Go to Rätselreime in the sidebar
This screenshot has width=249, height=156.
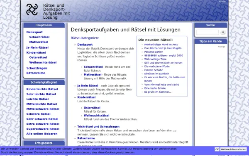click(36, 73)
